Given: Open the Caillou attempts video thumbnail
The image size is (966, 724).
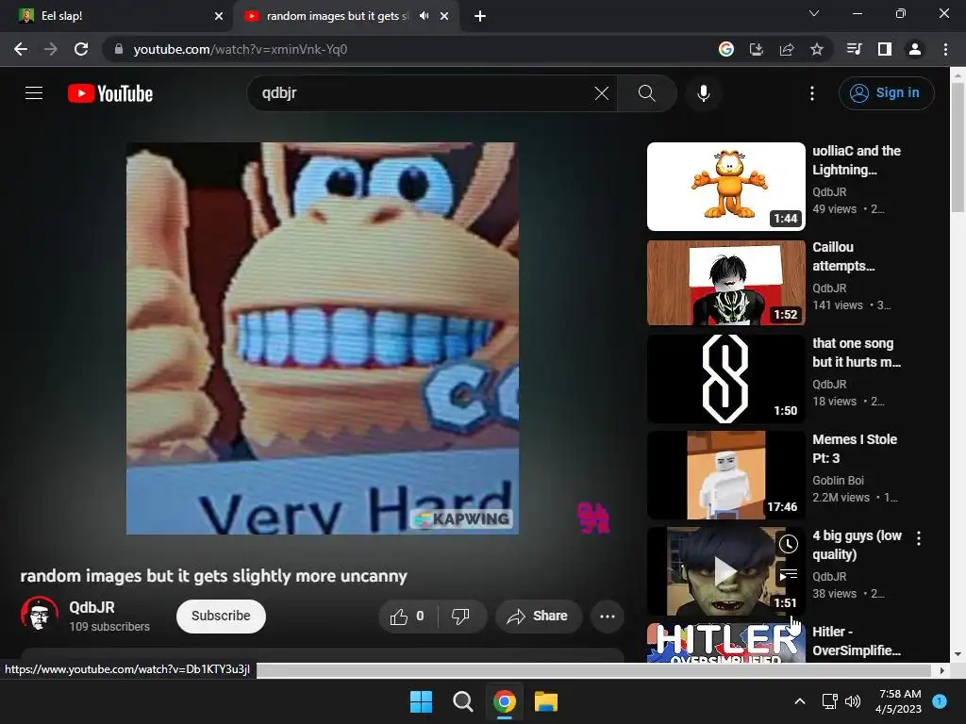Looking at the screenshot, I should pyautogui.click(x=725, y=283).
